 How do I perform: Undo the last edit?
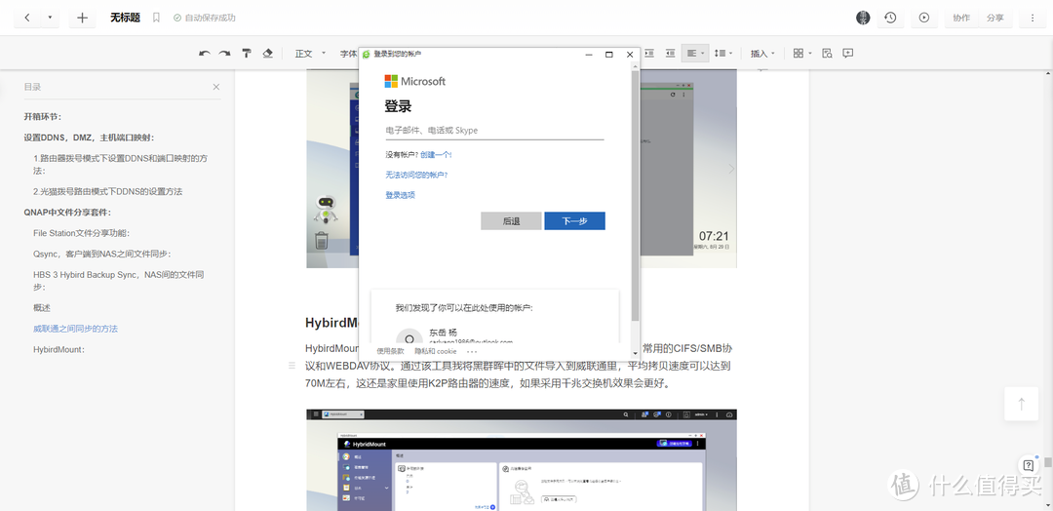[204, 53]
